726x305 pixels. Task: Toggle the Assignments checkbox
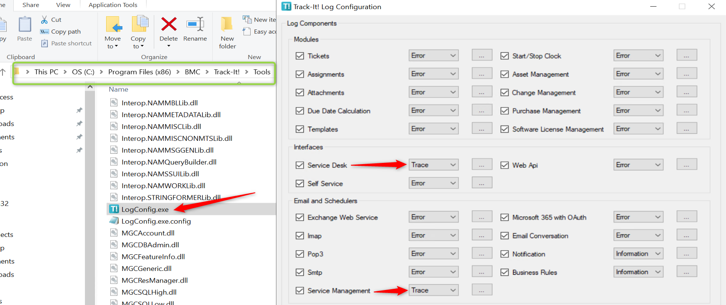[300, 74]
